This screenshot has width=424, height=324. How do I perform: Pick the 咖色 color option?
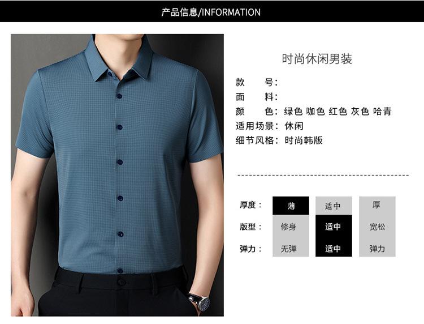(x=315, y=112)
